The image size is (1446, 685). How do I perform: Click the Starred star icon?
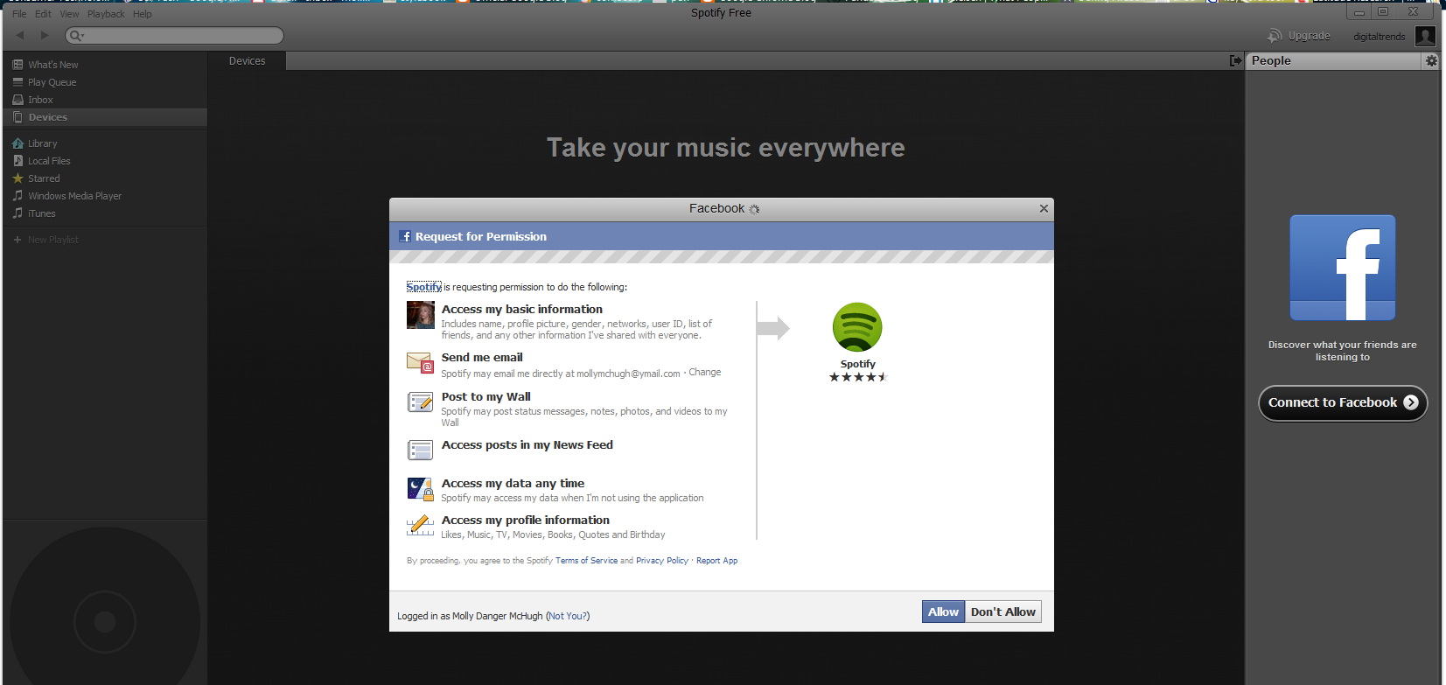click(x=17, y=178)
